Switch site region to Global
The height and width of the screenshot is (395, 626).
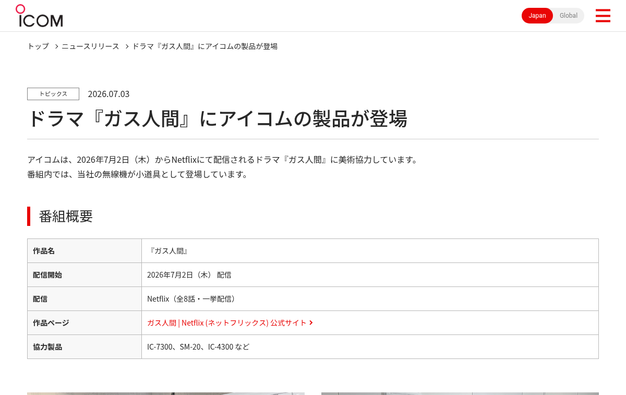(x=569, y=16)
